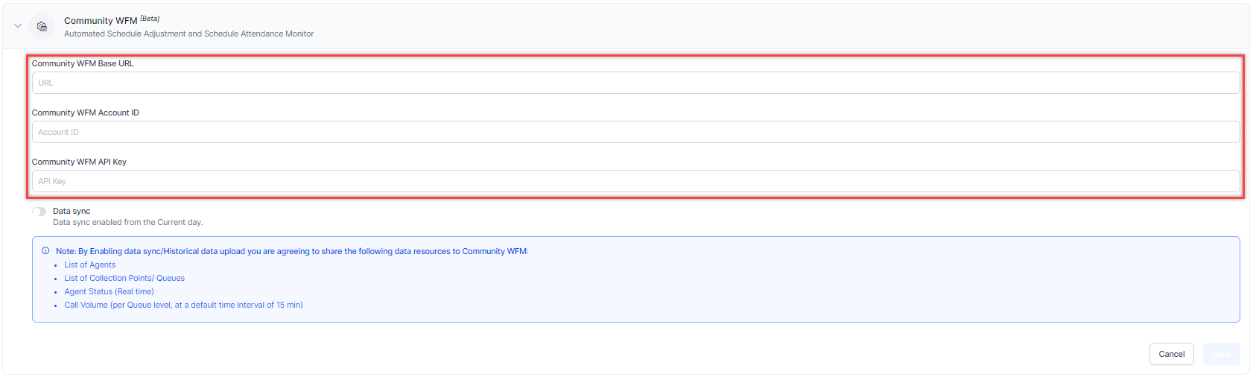Click the Community WFM section title
Viewport: 1253px width, 377px height.
point(101,21)
